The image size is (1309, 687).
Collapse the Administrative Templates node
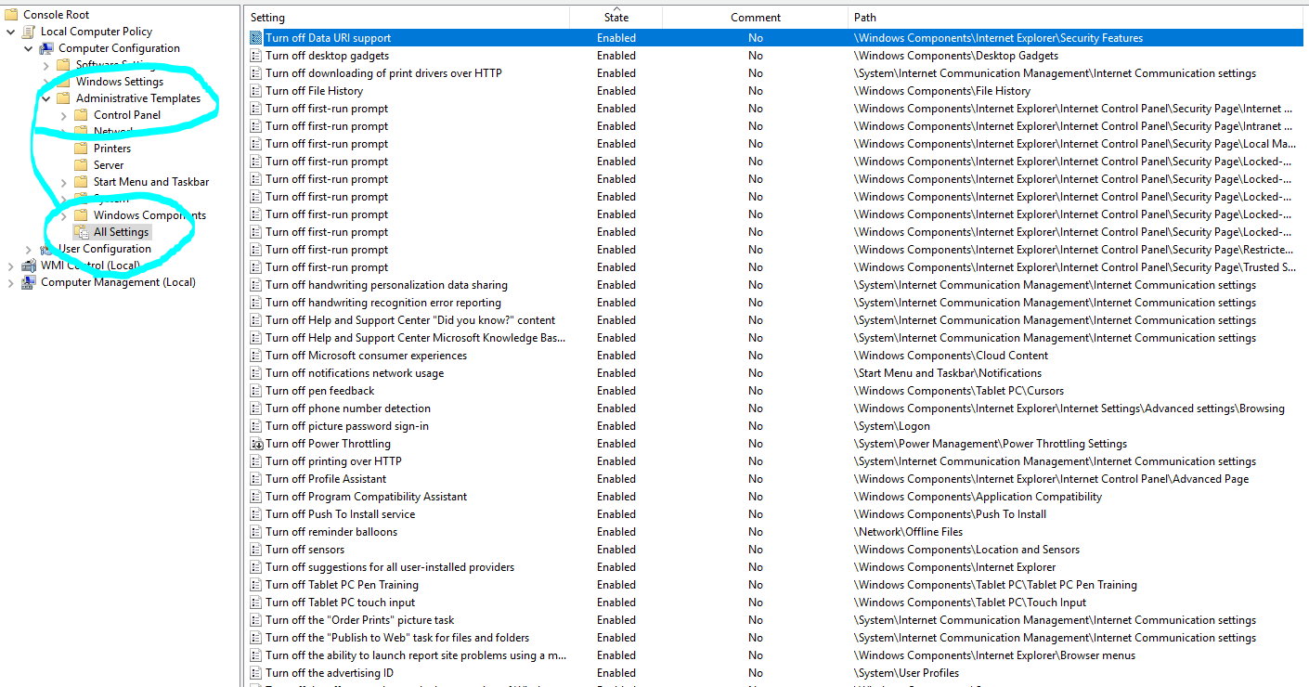coord(45,98)
